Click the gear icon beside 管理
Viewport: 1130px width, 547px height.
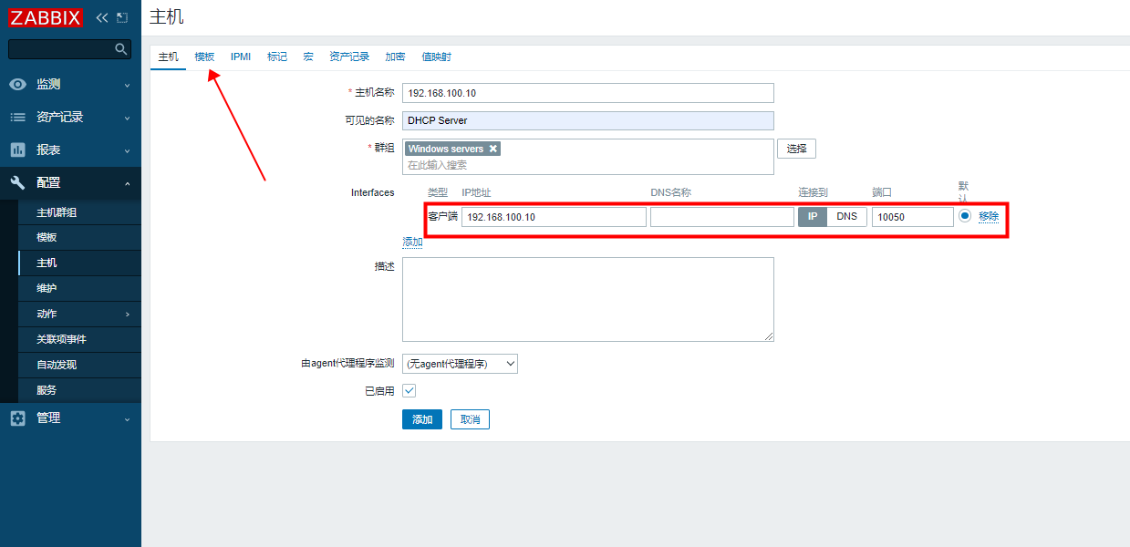pos(17,418)
